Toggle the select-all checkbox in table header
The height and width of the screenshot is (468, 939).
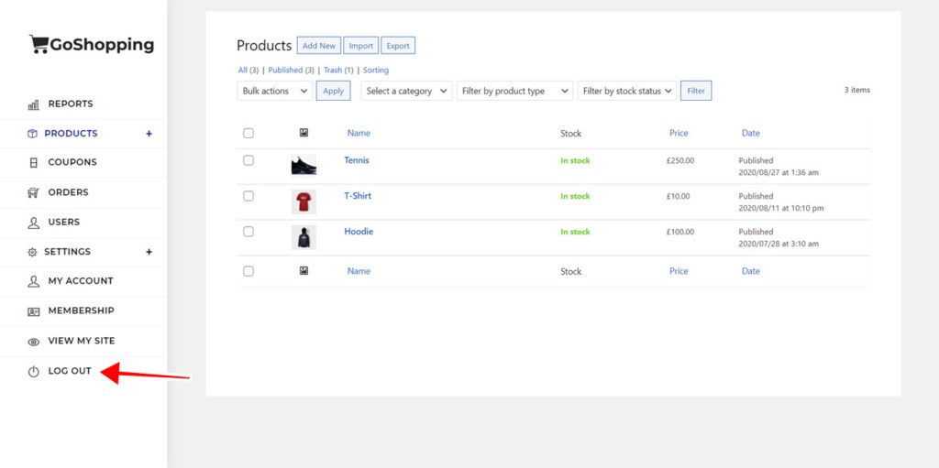click(x=249, y=133)
